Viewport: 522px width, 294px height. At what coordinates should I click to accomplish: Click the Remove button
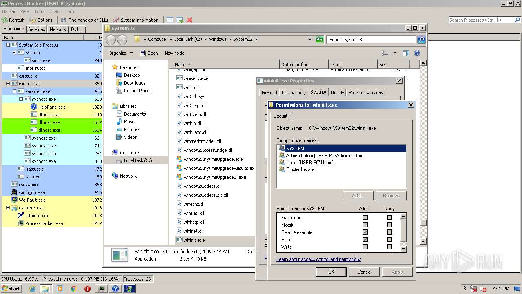tap(391, 196)
